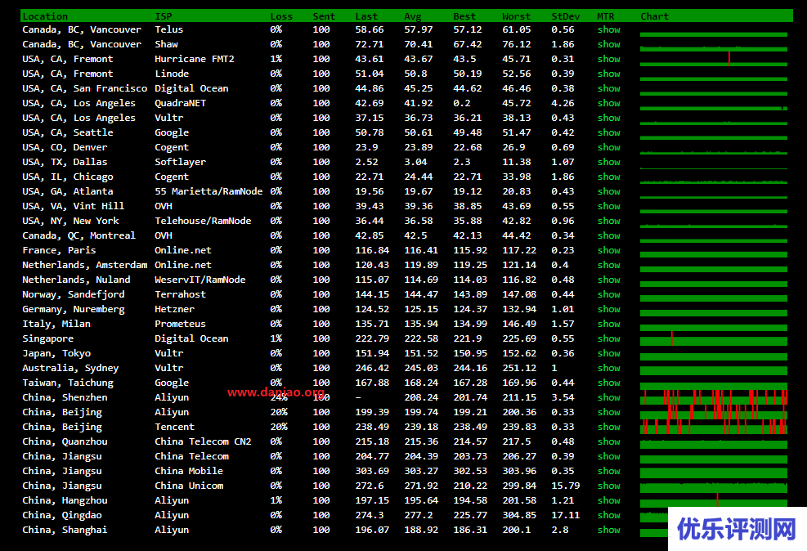Select the 'Norway, Sandefjord' location cell
The height and width of the screenshot is (551, 807).
73,294
